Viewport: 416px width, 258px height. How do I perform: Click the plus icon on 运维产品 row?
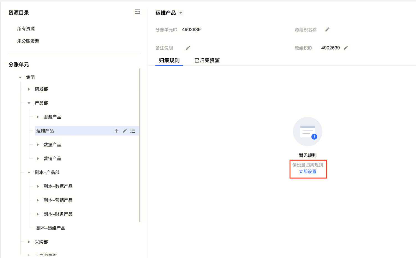(116, 131)
